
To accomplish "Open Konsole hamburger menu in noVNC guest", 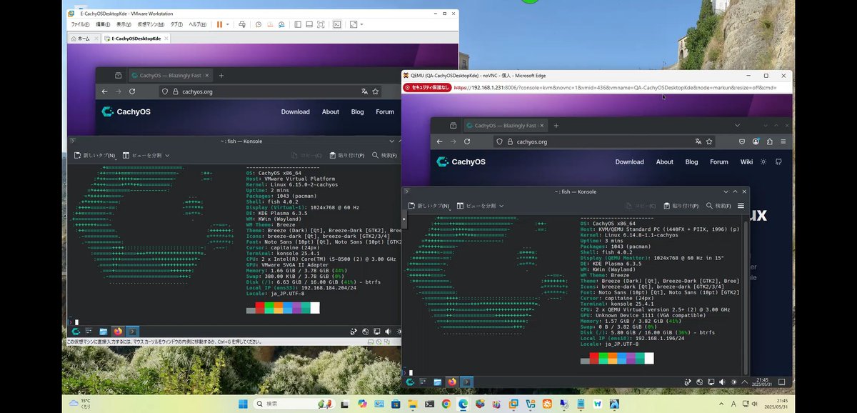I will 741,205.
